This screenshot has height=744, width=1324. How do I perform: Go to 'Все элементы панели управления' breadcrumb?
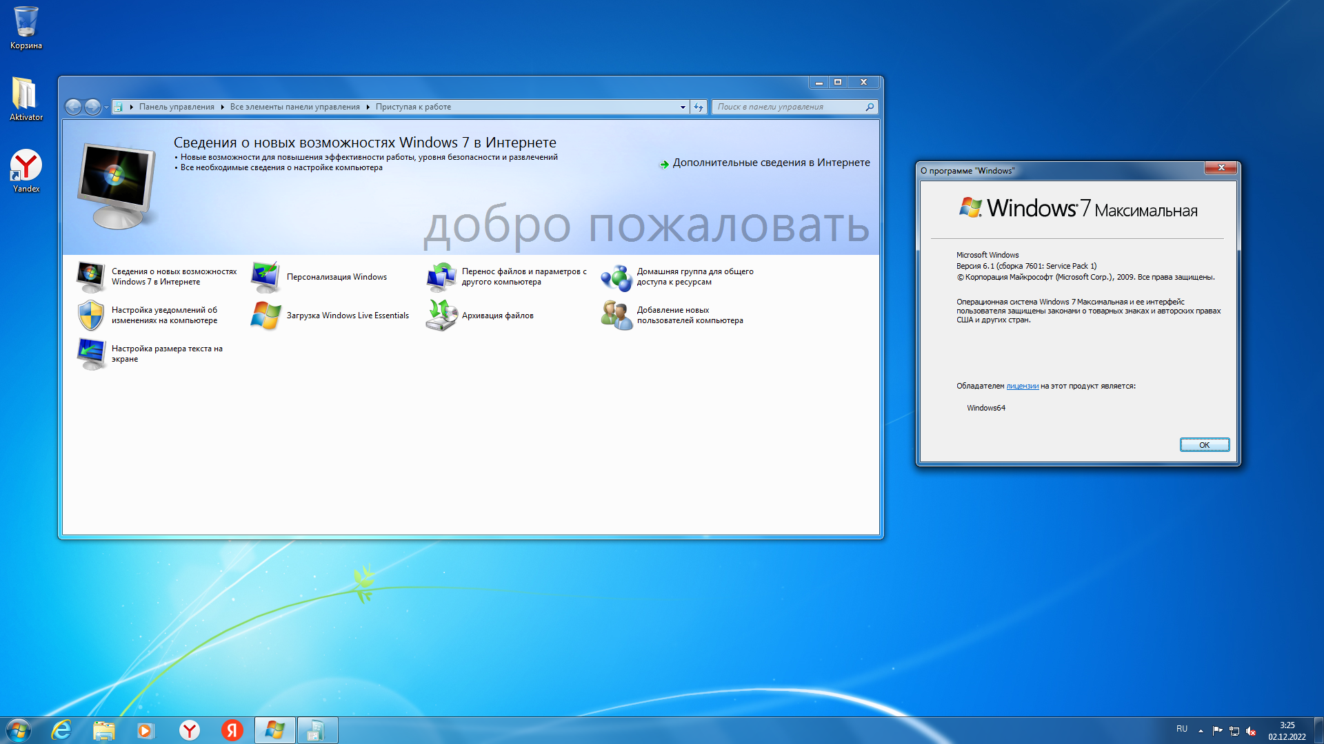(x=294, y=107)
